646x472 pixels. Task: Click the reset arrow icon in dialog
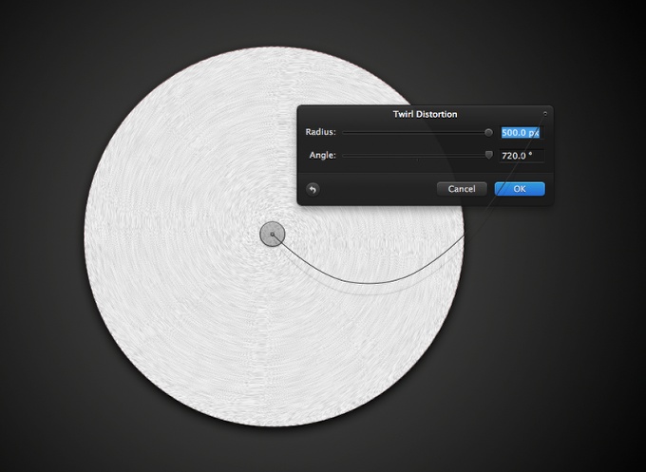click(313, 189)
